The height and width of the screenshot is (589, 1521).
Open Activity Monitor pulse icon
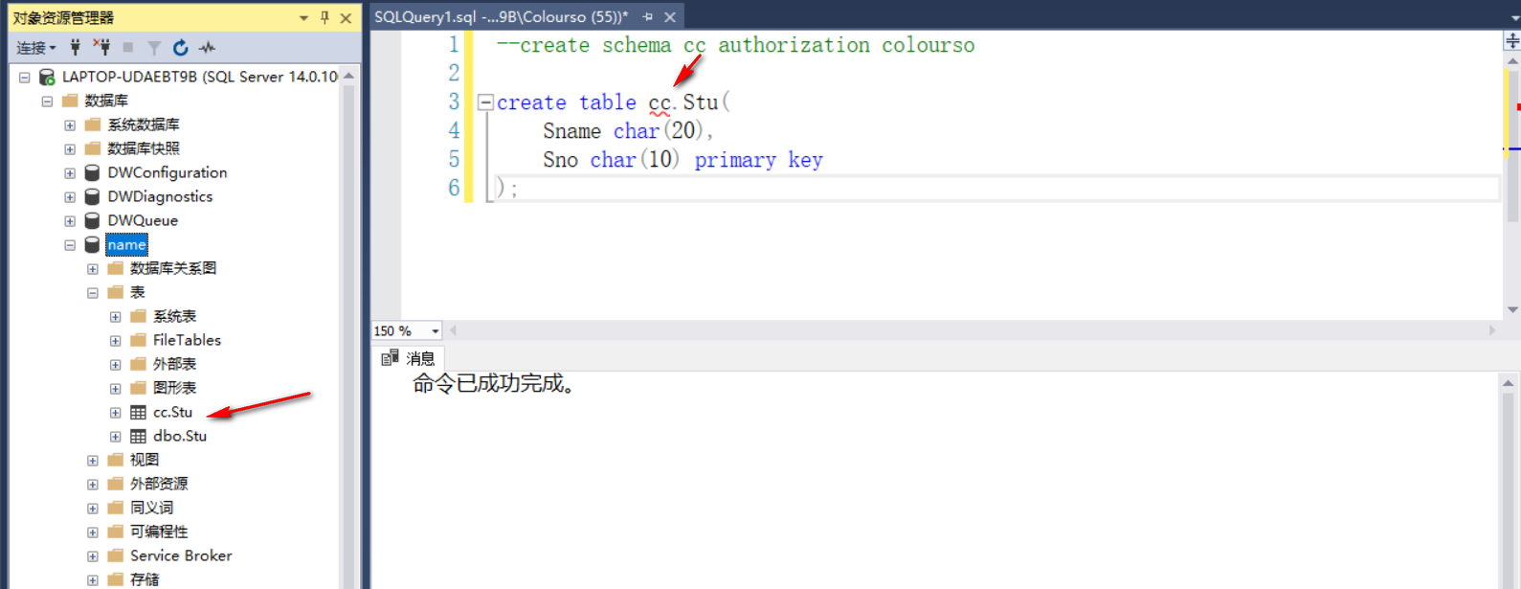tap(207, 47)
